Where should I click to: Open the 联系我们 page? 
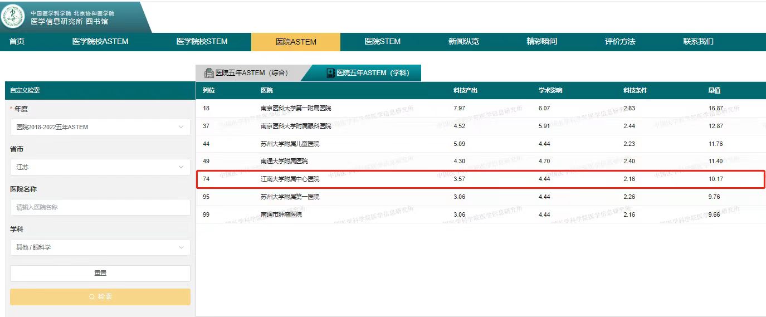tap(698, 42)
